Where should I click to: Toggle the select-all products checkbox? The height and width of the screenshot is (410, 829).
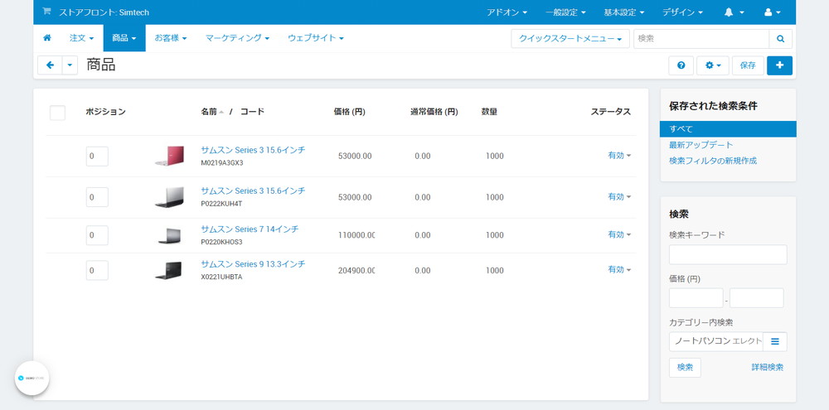point(58,113)
